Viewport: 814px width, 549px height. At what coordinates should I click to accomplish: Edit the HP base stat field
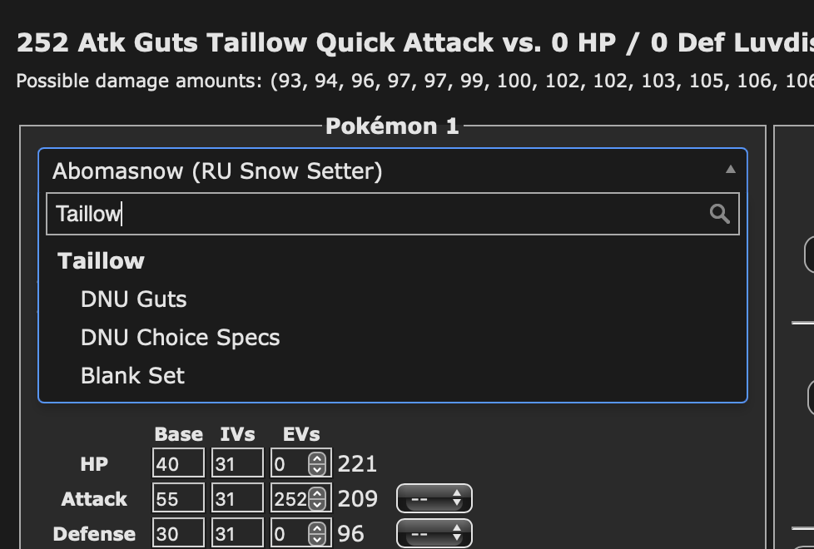pos(178,462)
